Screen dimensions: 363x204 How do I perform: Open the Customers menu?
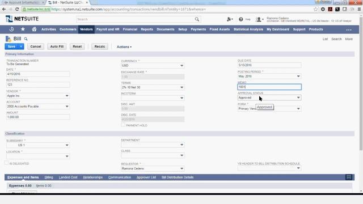click(x=68, y=29)
